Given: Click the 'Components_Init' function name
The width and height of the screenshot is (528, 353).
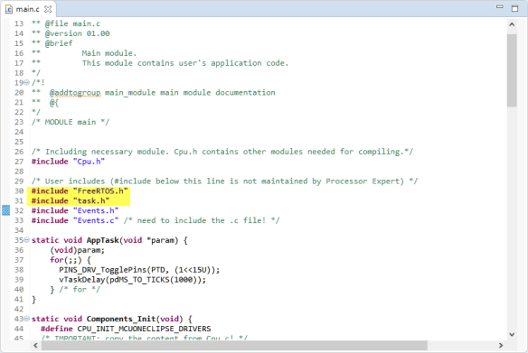Looking at the screenshot, I should pyautogui.click(x=121, y=319).
